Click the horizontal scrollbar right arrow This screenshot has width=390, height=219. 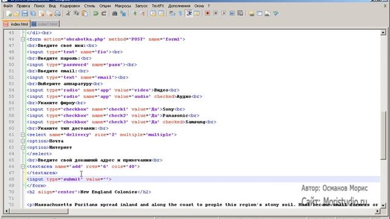coord(378,211)
